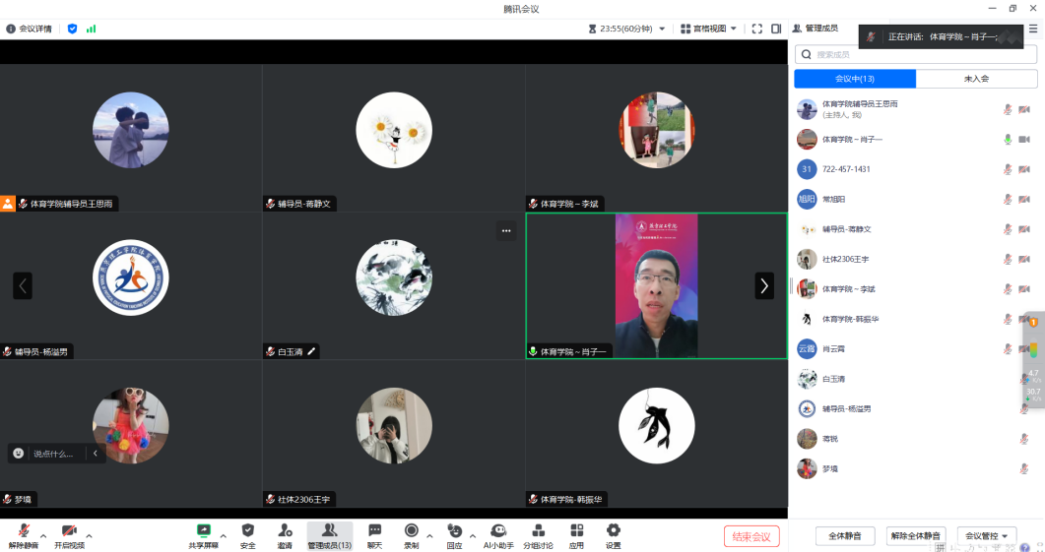The width and height of the screenshot is (1045, 552).
Task: Toggle the microphone of 体育学院－肖子一 in member list
Action: 1007,140
